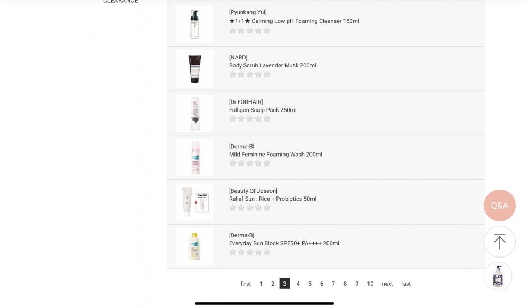The height and width of the screenshot is (308, 529).
Task: Go to page 2
Action: click(x=273, y=284)
